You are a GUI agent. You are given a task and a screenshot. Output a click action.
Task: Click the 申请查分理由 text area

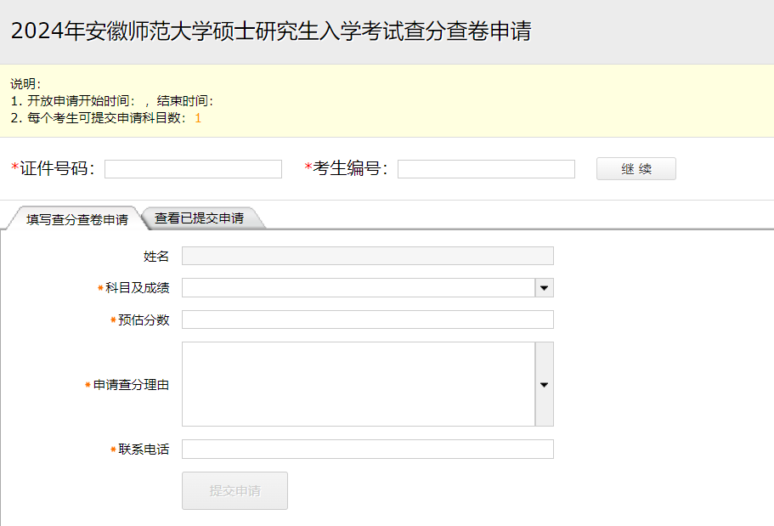(359, 384)
